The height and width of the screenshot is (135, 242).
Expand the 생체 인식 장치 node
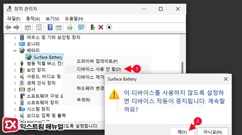15,83
